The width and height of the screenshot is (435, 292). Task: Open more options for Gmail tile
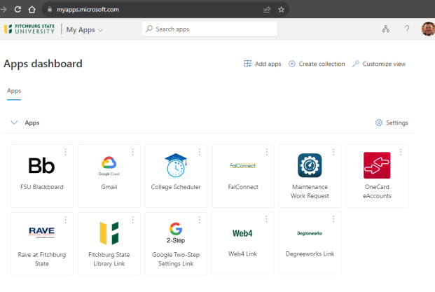(x=132, y=152)
